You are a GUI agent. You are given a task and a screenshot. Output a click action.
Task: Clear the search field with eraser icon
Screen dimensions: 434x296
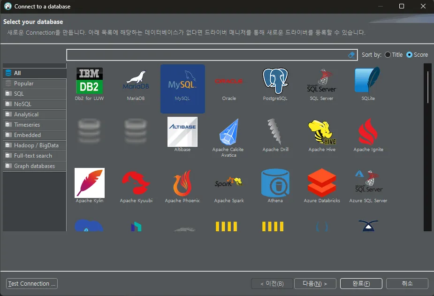pyautogui.click(x=351, y=55)
